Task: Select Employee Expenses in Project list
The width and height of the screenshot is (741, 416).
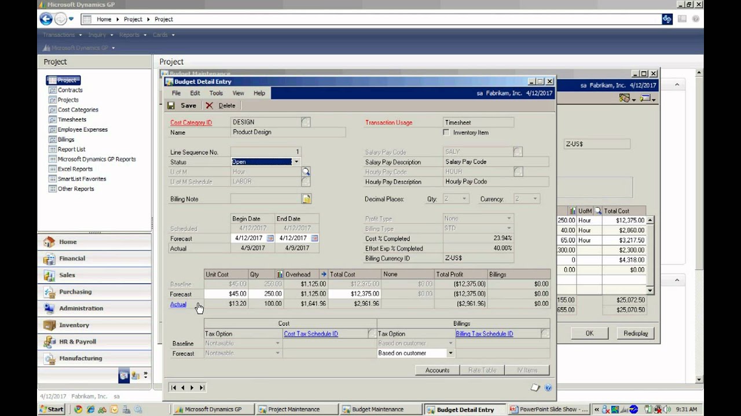Action: tap(82, 129)
